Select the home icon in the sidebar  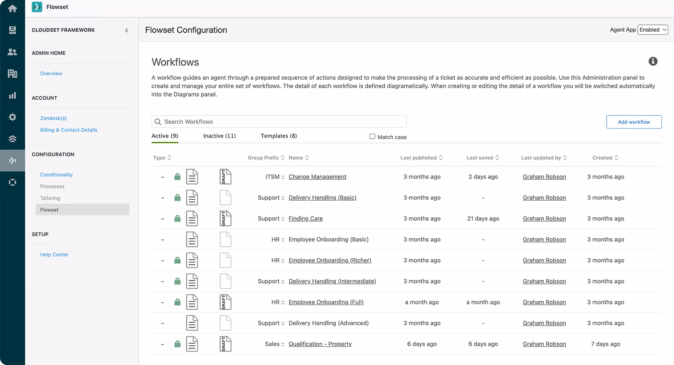tap(12, 8)
